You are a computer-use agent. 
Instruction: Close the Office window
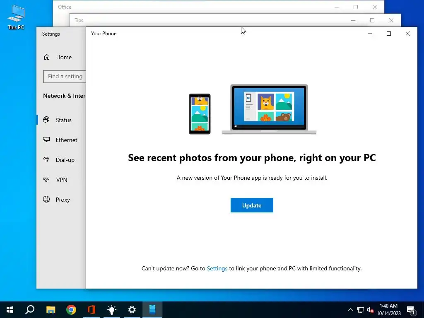pos(374,7)
